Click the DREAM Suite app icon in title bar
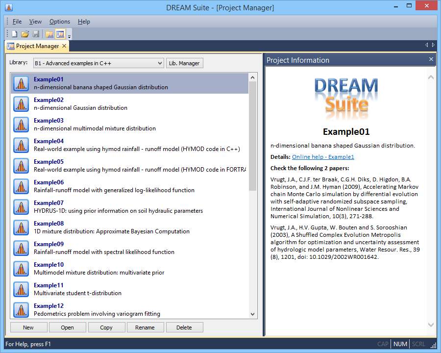 [x=9, y=7]
